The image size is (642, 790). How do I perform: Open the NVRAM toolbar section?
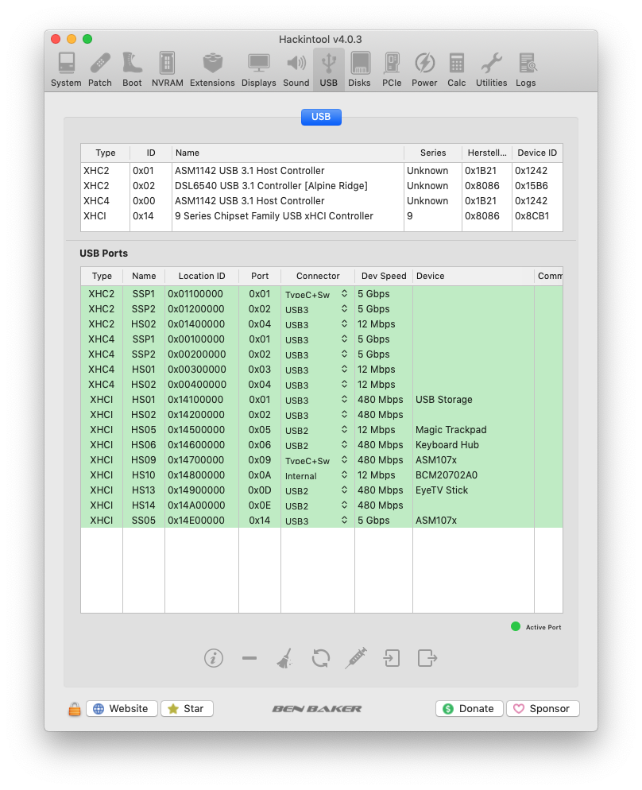click(167, 69)
